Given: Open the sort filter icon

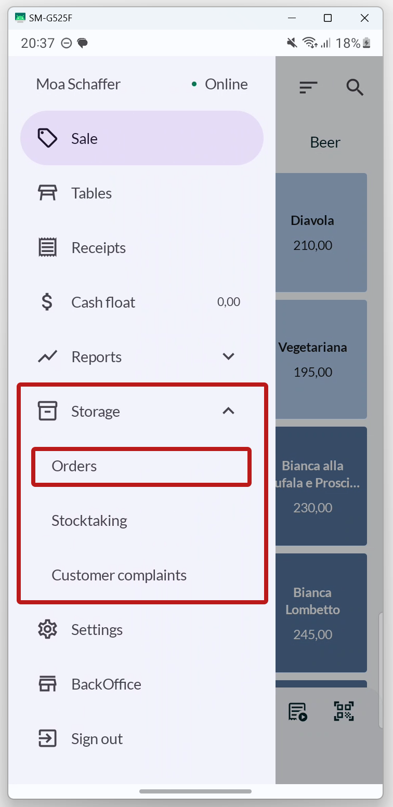Looking at the screenshot, I should 308,88.
